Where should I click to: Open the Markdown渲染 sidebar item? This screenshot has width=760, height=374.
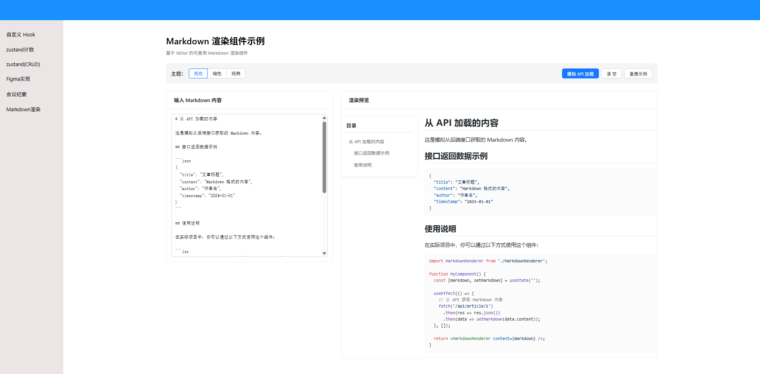[23, 109]
